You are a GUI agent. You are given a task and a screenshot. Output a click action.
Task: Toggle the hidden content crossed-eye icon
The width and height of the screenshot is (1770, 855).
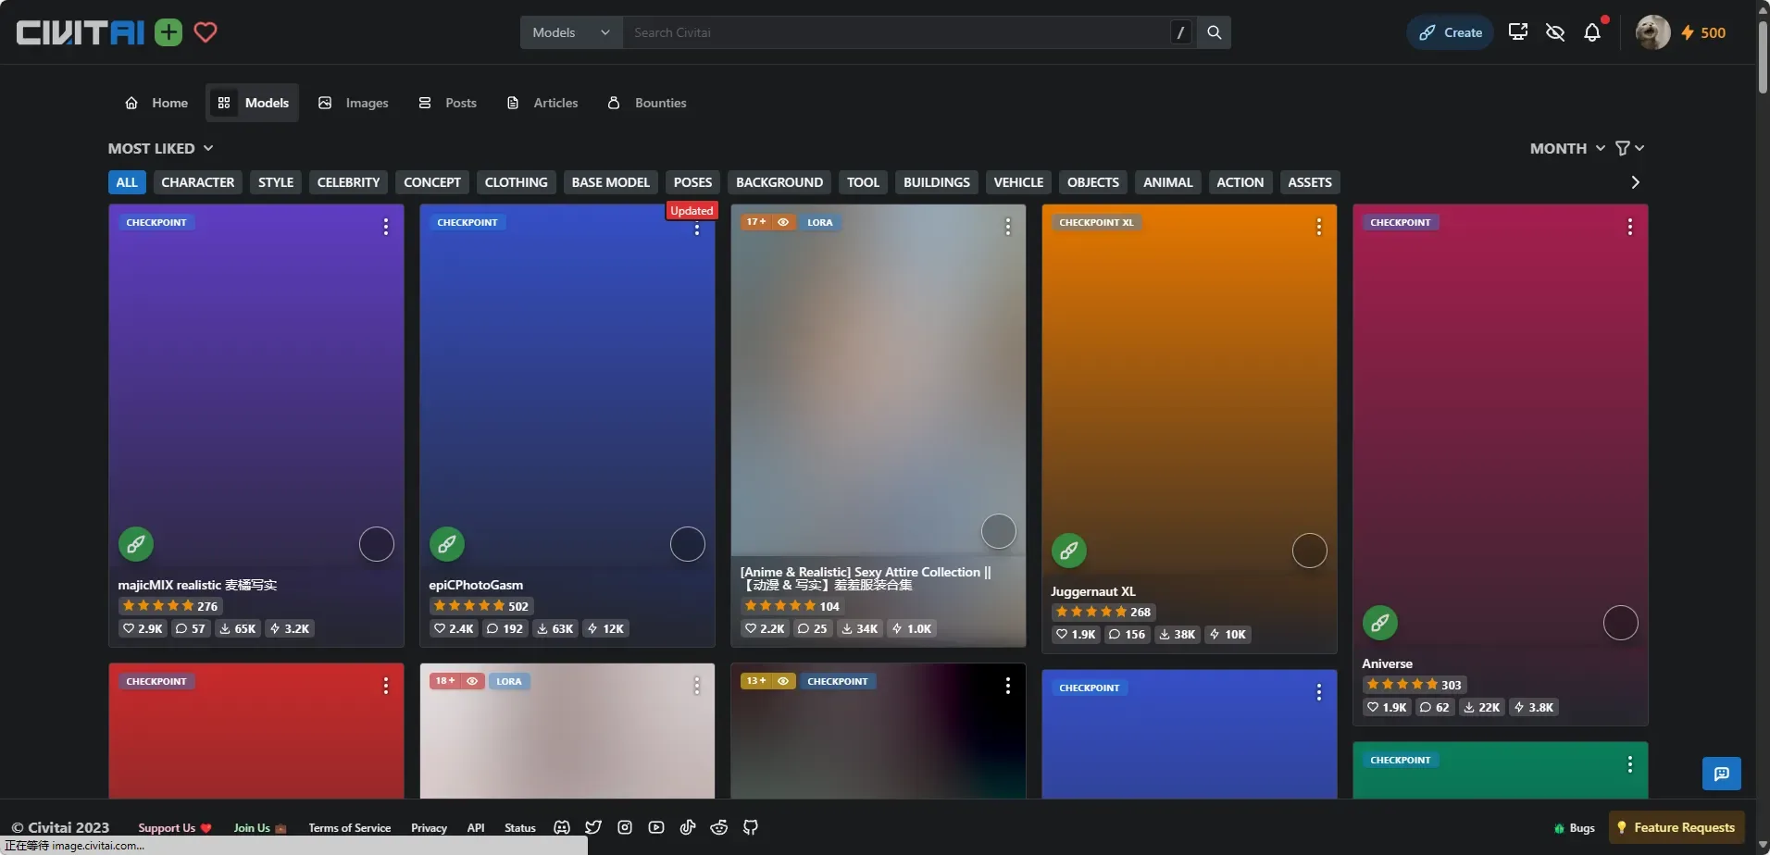(1555, 32)
